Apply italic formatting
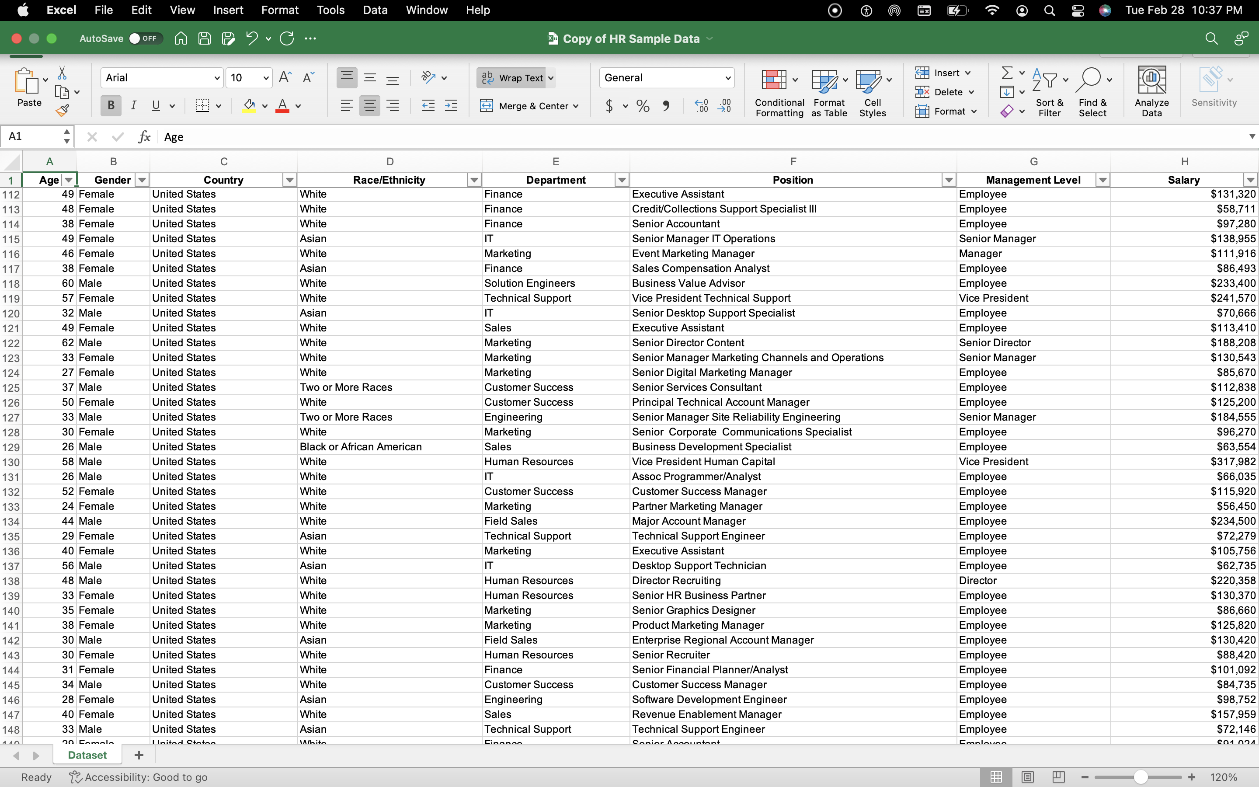Image resolution: width=1259 pixels, height=787 pixels. tap(134, 106)
